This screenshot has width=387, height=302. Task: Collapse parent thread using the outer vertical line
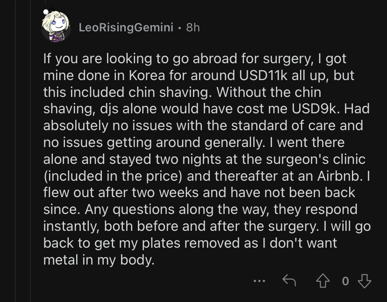[16, 151]
